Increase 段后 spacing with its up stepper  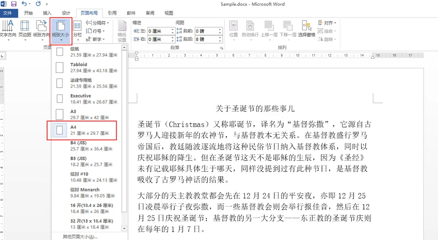pyautogui.click(x=219, y=37)
